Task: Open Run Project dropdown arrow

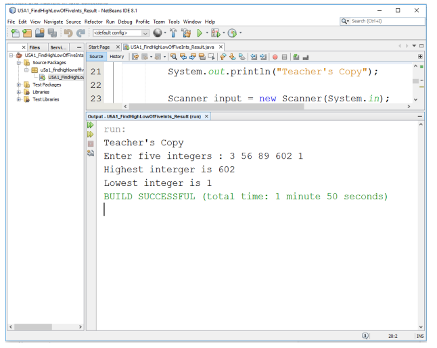Action: point(207,33)
